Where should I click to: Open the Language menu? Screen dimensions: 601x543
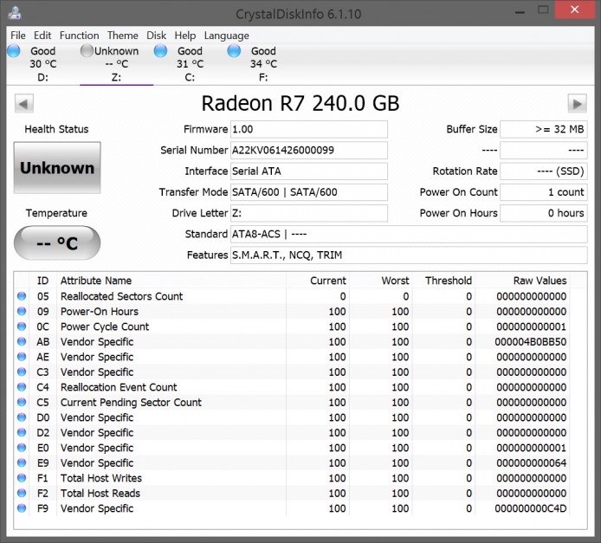coord(227,36)
